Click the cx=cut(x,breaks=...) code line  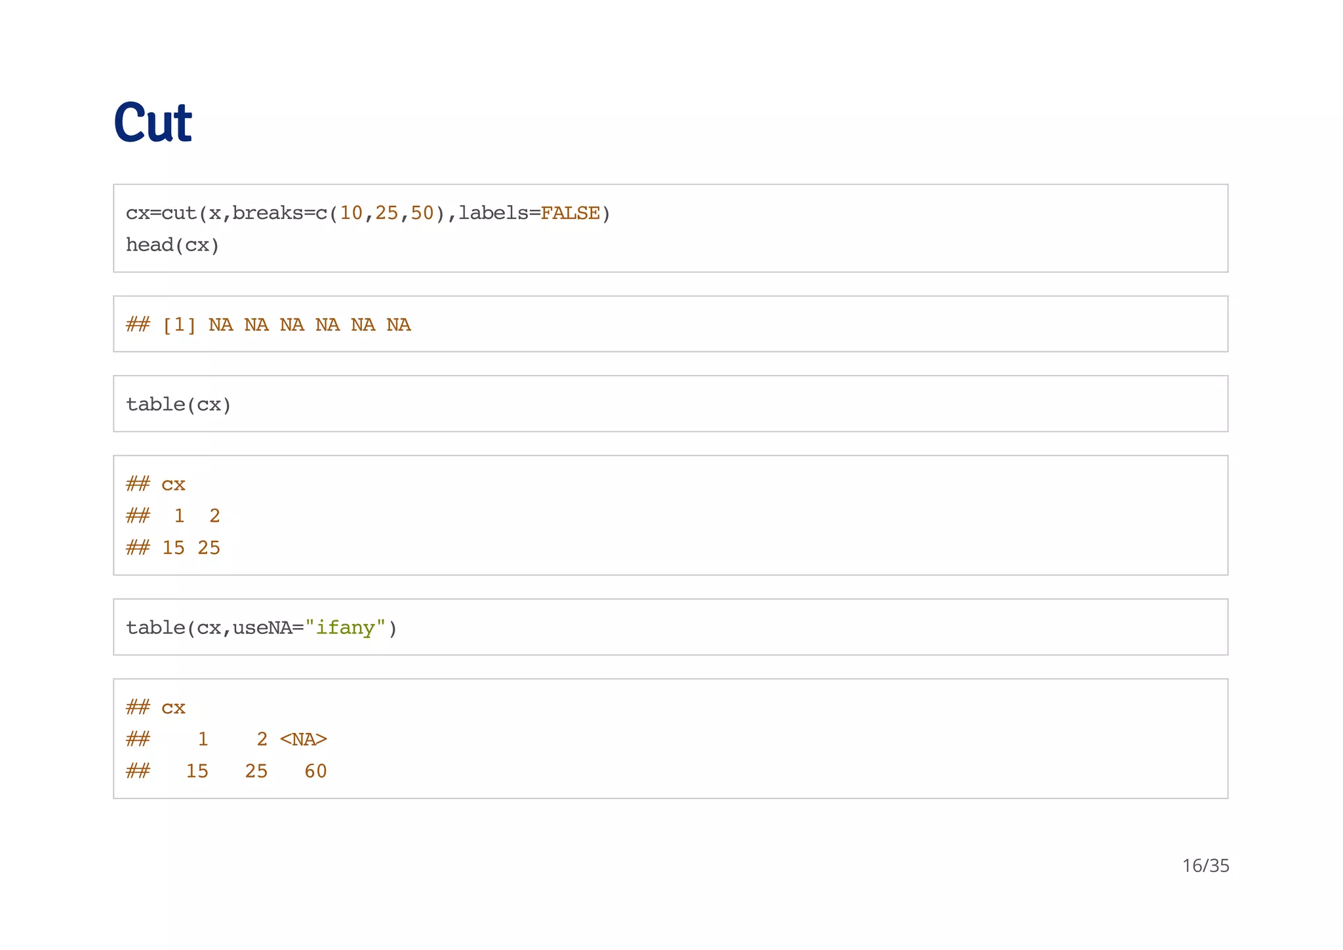pyautogui.click(x=367, y=213)
